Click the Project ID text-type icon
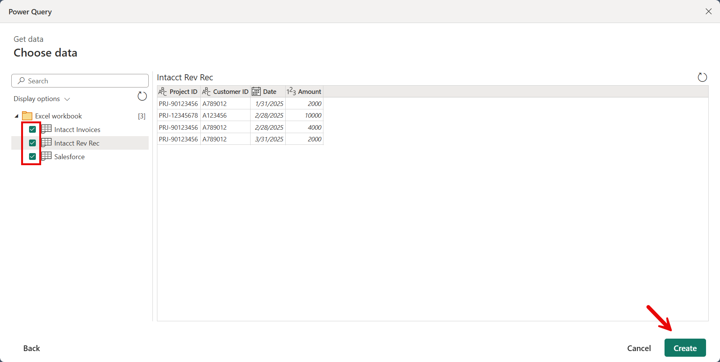This screenshot has width=720, height=362. coord(162,91)
